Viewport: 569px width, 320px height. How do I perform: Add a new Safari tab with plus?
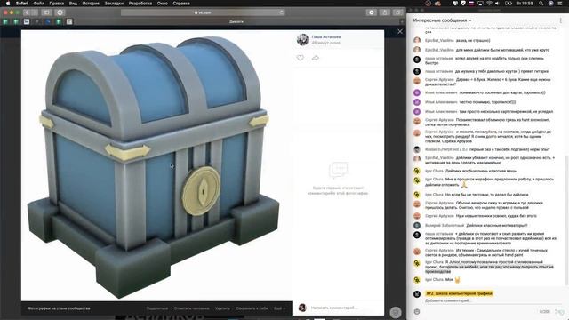pos(401,21)
